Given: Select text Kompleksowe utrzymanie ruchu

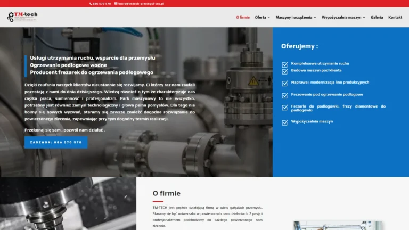Looking at the screenshot, I should tap(320, 63).
